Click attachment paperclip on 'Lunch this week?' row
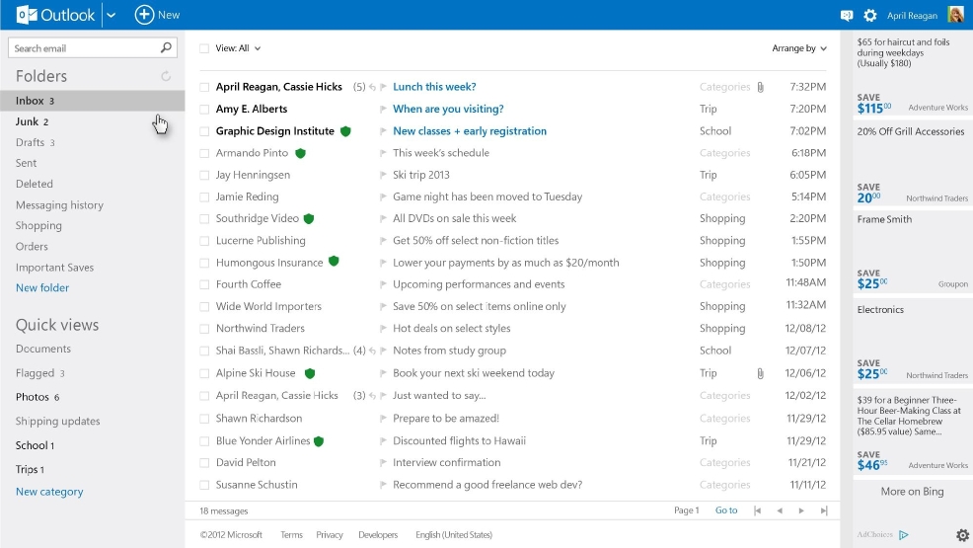The width and height of the screenshot is (973, 548). point(760,87)
